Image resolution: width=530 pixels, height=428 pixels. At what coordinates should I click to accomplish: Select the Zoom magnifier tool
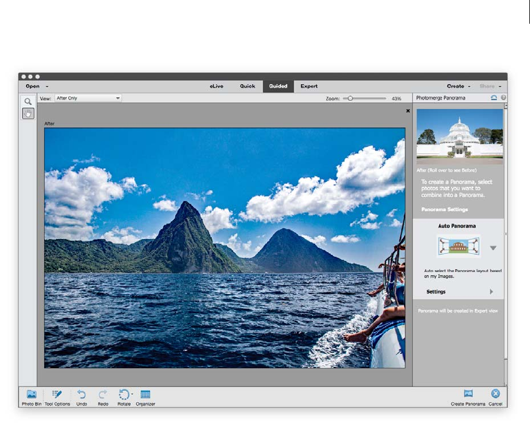coord(28,101)
